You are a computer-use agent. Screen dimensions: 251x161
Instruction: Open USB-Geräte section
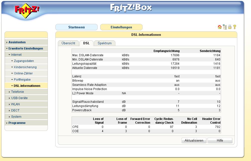[x=19, y=98]
